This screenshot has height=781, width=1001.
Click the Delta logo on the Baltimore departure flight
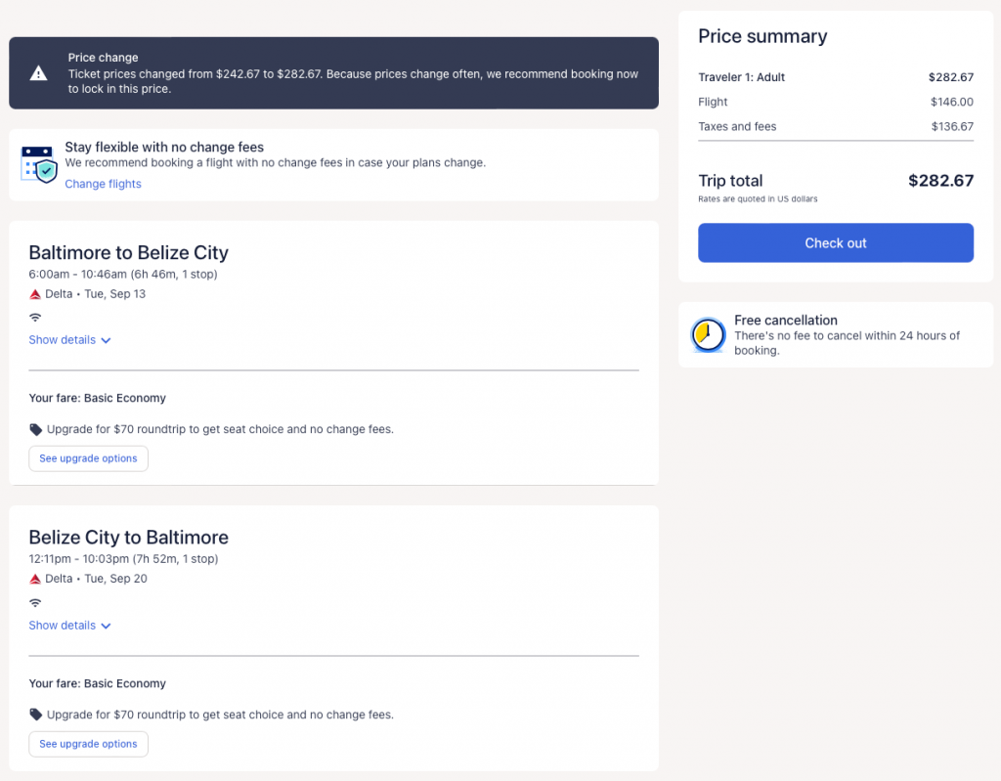coord(35,294)
